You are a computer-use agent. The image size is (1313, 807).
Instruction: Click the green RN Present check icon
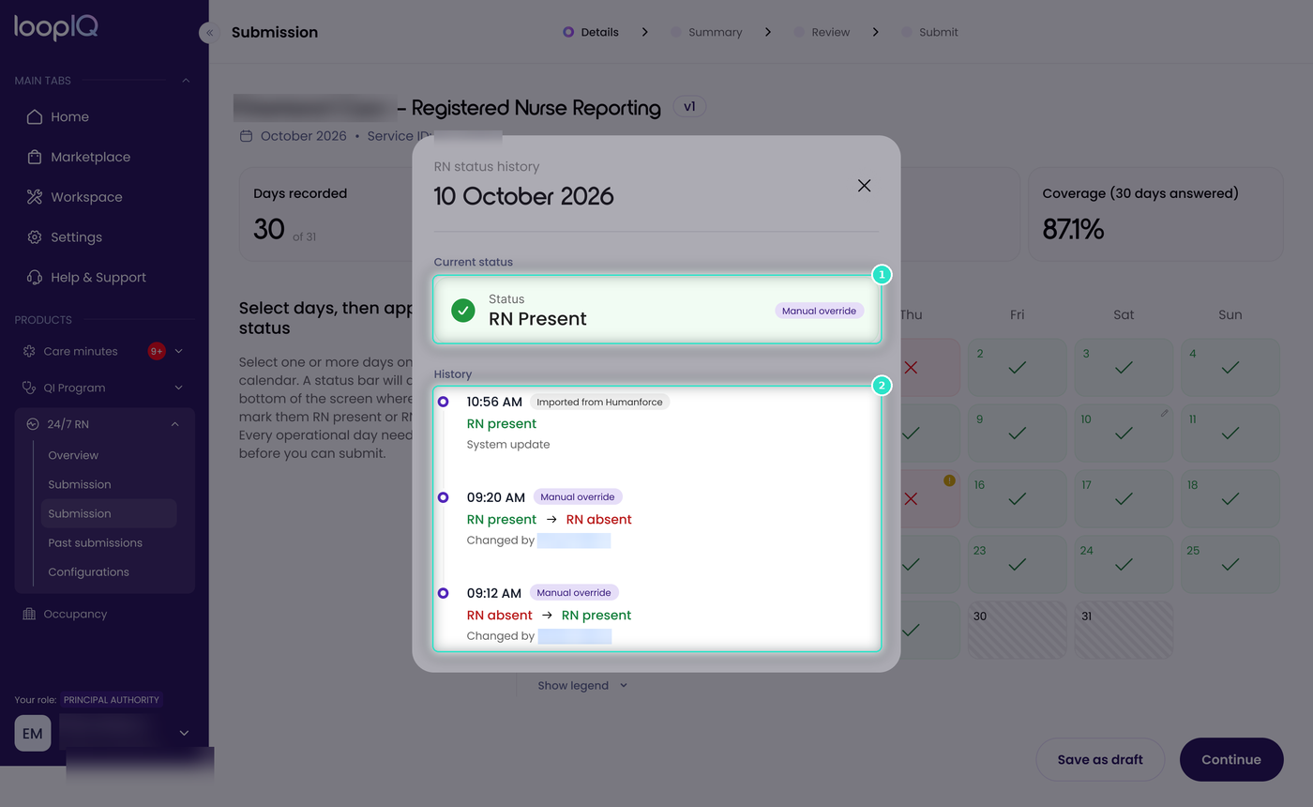[x=463, y=311]
